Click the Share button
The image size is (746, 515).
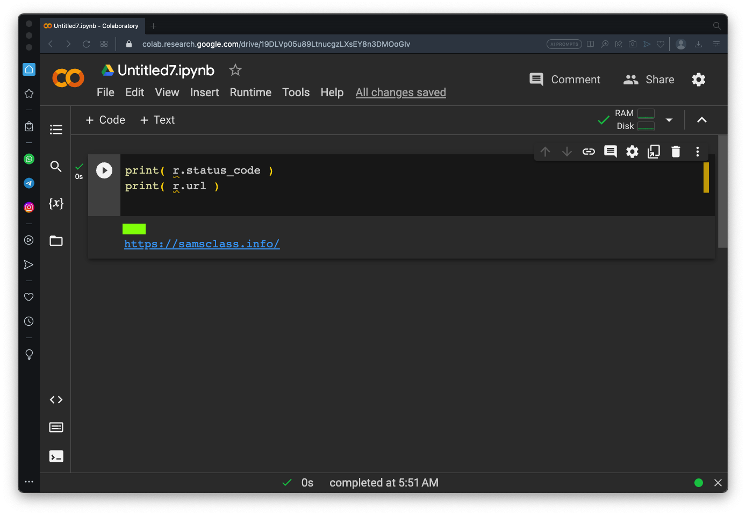(649, 80)
